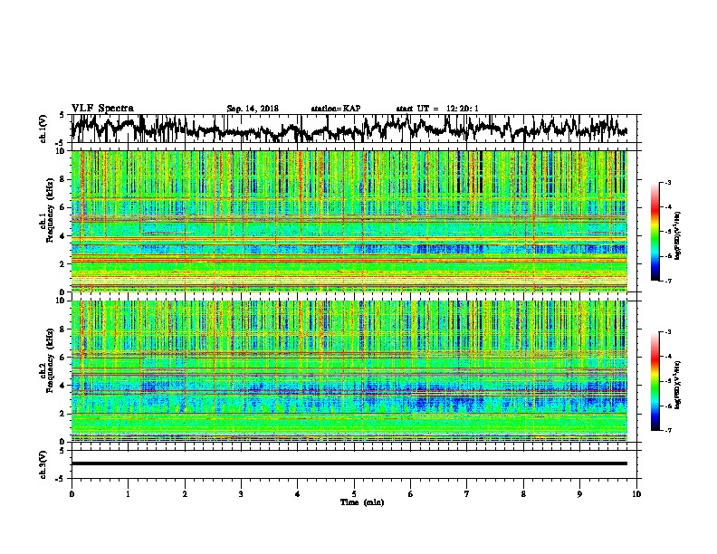Click the "-5" tick on ch.1 colorbar
Screen dimensions: 717x554
pos(667,232)
